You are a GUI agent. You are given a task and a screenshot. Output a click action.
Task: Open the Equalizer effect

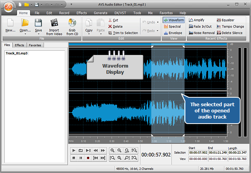pyautogui.click(x=226, y=20)
